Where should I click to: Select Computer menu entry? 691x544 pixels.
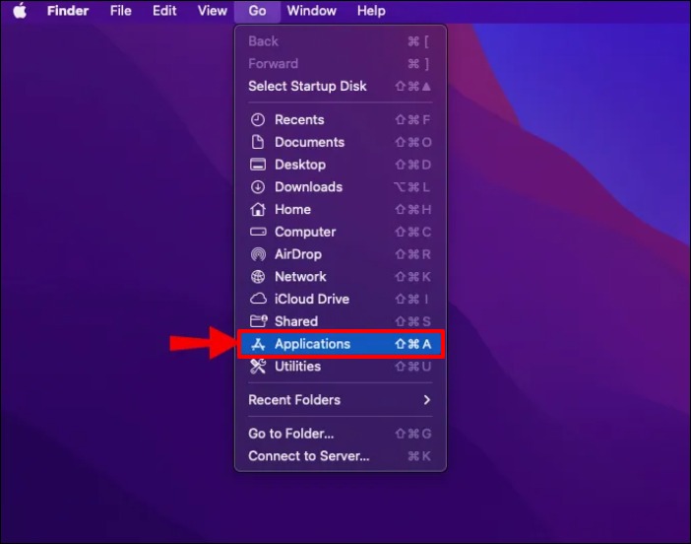341,232
